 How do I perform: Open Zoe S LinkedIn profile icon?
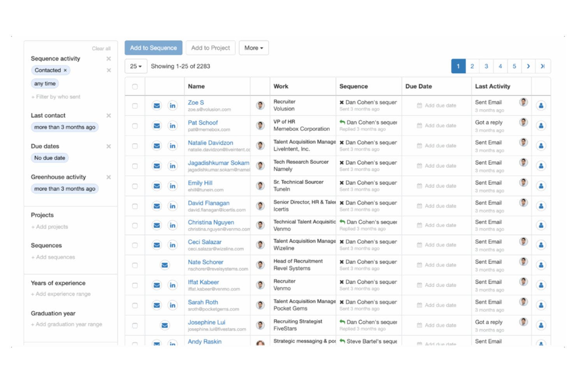click(x=172, y=105)
